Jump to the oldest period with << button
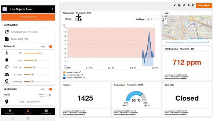Screen dimensions: 215x121 (147, 19)
